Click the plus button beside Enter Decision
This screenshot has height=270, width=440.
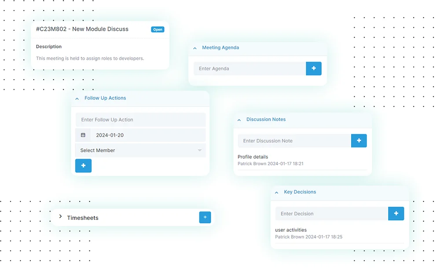pyautogui.click(x=396, y=213)
